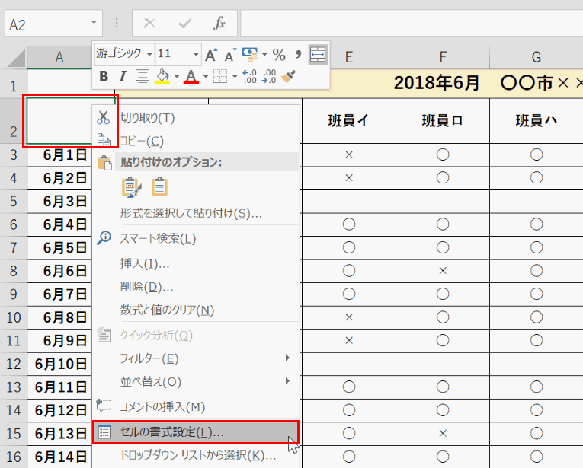Increase decimal places icon

coord(249,76)
